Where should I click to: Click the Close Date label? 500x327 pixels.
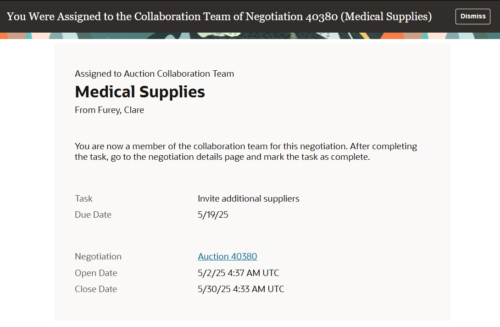point(96,289)
